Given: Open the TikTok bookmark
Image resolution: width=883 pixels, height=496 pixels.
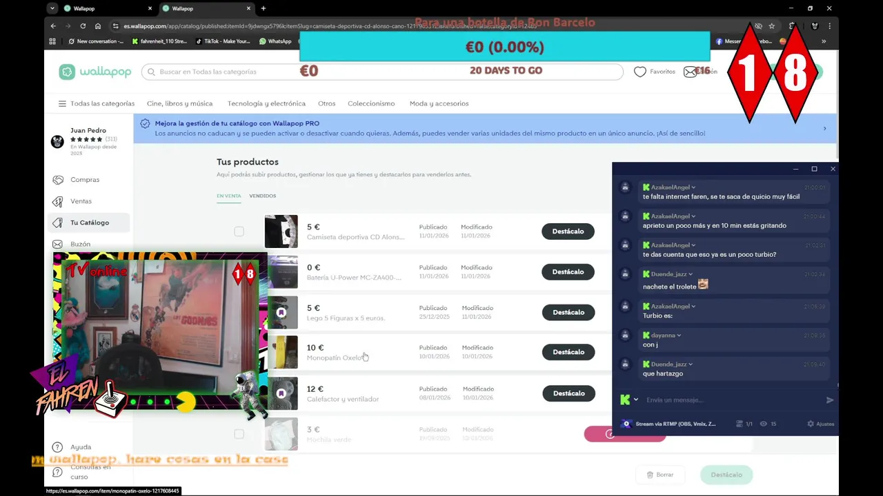Looking at the screenshot, I should coord(223,41).
